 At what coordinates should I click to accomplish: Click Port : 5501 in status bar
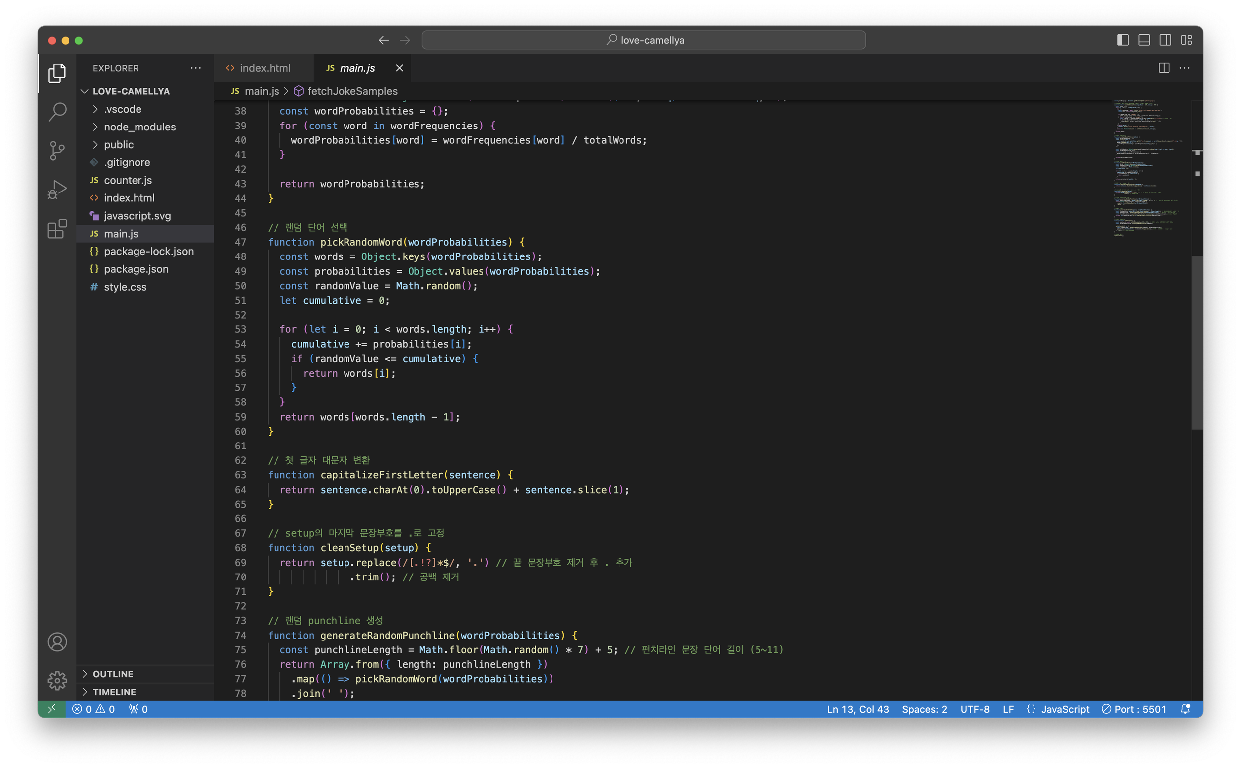pyautogui.click(x=1134, y=709)
